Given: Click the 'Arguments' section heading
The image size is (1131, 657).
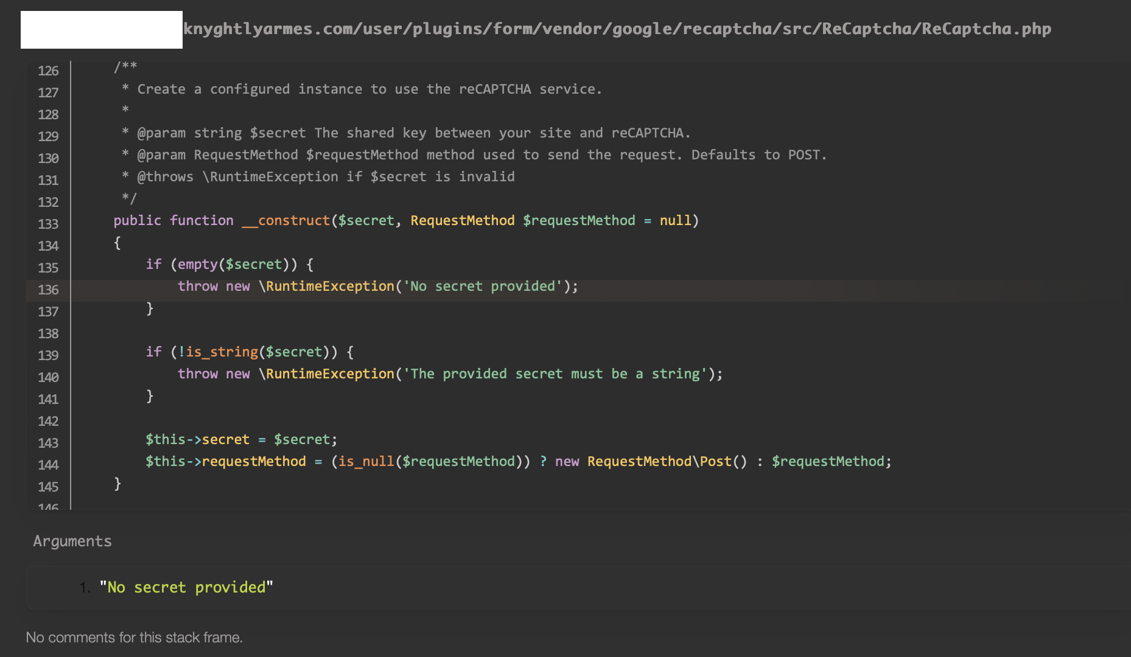Looking at the screenshot, I should pyautogui.click(x=72, y=541).
